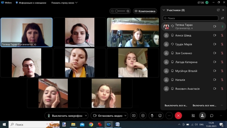The image size is (227, 128).
Task: Show the menu bar (Показать строку меню)
Action: (x=64, y=2)
